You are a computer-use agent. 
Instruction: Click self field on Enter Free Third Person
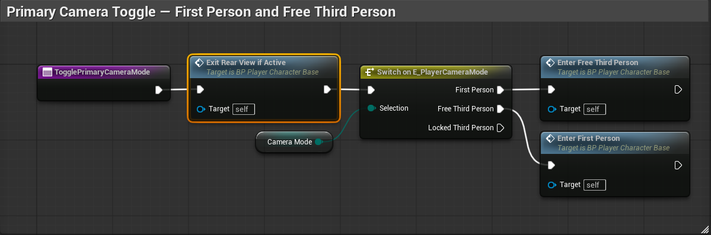594,109
